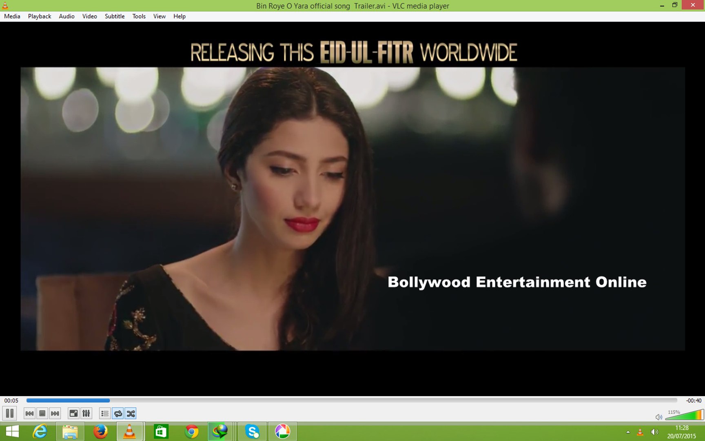The height and width of the screenshot is (441, 705).
Task: Seek along the video progress bar
Action: pos(352,401)
